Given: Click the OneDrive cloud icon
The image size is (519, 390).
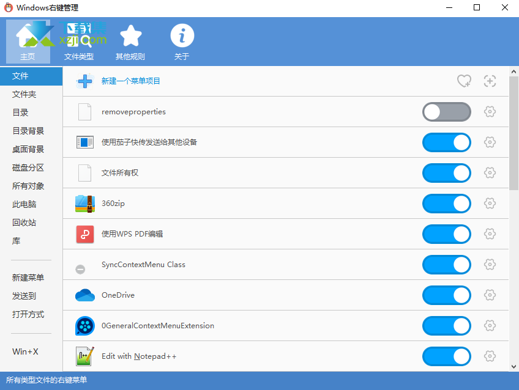Looking at the screenshot, I should pos(85,295).
